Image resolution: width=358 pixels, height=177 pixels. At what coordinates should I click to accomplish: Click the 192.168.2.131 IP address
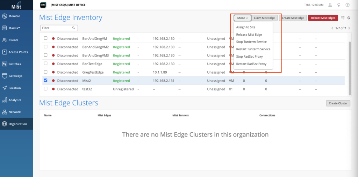(164, 81)
